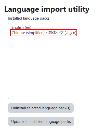The height and width of the screenshot is (131, 104).
Task: Select English (en) in installed packs list
Action: (21, 27)
